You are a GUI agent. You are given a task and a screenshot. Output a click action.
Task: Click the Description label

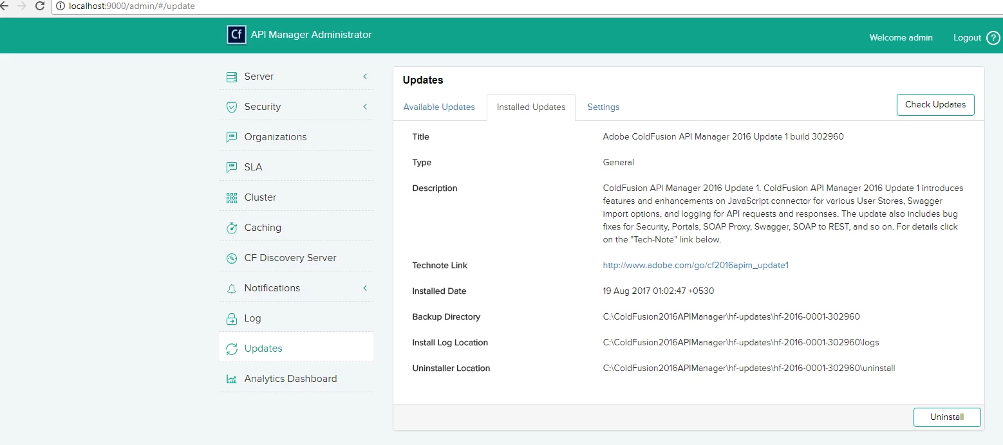[435, 188]
